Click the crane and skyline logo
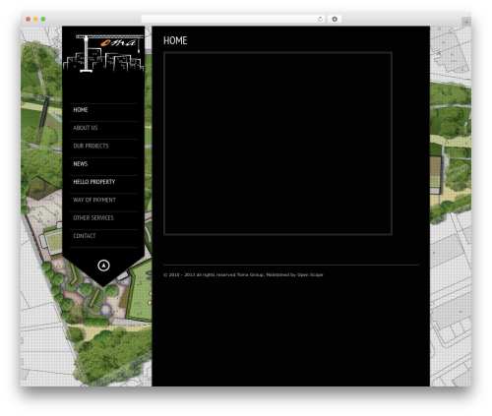 [103, 53]
